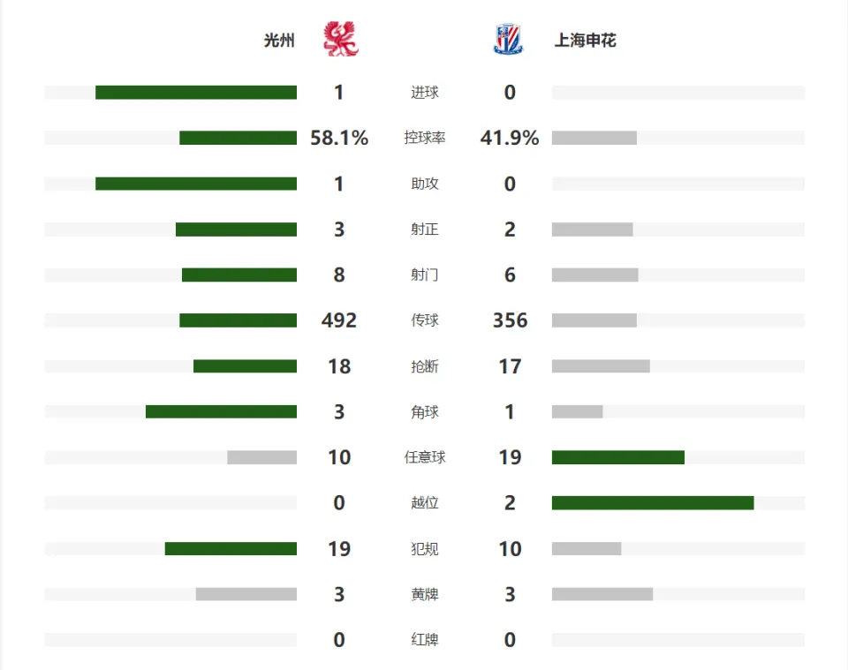Select the 助攻 assists row label
Screen dimensions: 848x670
tap(425, 184)
